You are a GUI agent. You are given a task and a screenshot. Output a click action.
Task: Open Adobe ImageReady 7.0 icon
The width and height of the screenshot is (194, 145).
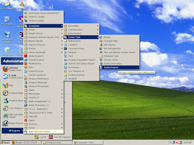(x=26, y=101)
